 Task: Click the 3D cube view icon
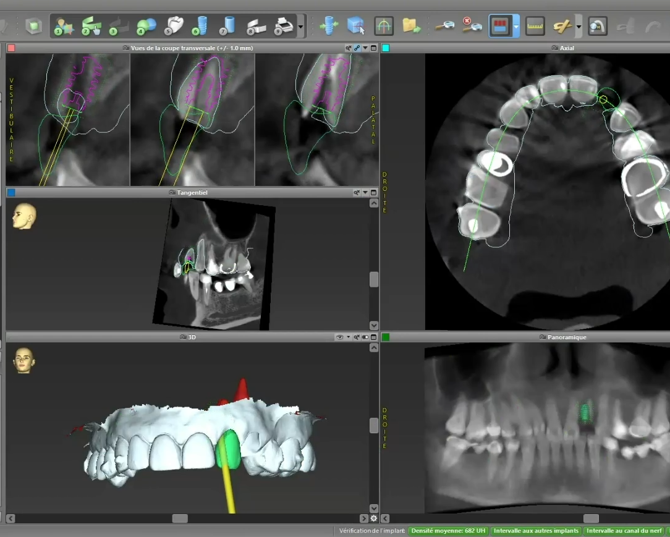(x=356, y=26)
